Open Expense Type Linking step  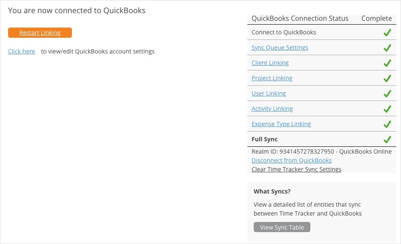coord(281,124)
